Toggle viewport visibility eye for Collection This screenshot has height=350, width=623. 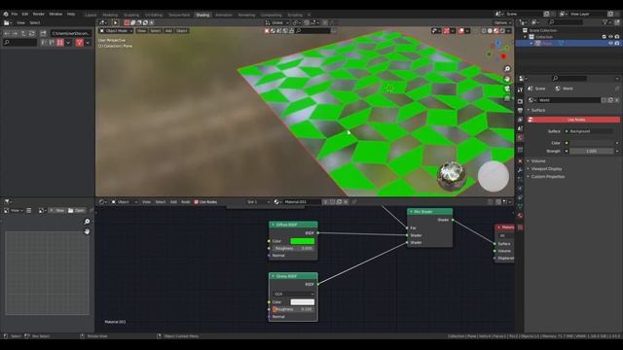pos(610,37)
